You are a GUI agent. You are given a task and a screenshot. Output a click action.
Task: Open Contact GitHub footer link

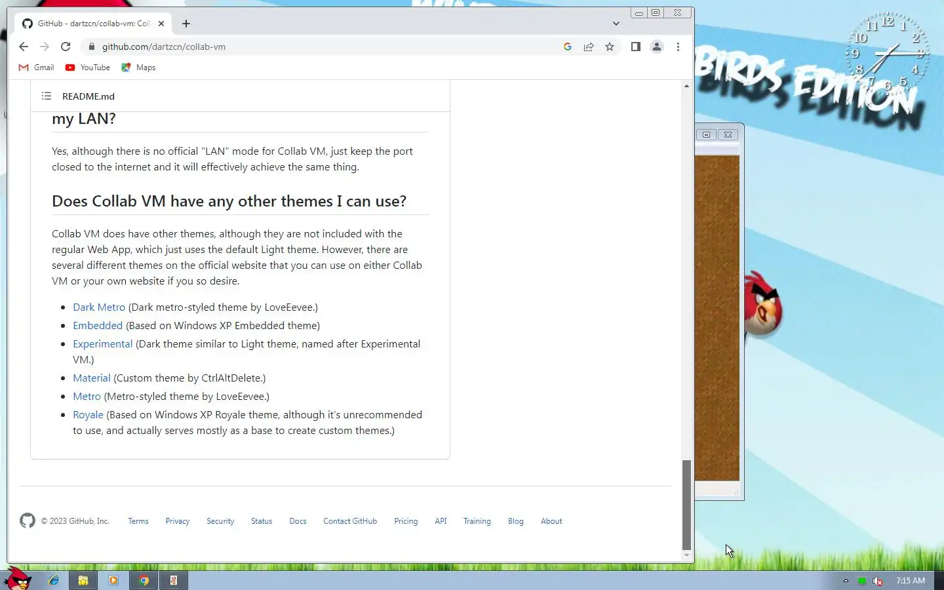click(350, 521)
